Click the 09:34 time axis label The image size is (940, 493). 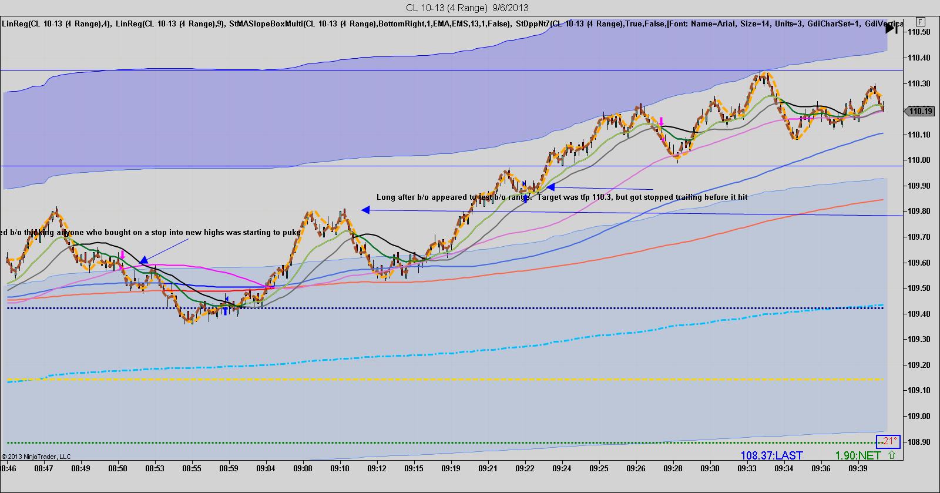pos(784,469)
